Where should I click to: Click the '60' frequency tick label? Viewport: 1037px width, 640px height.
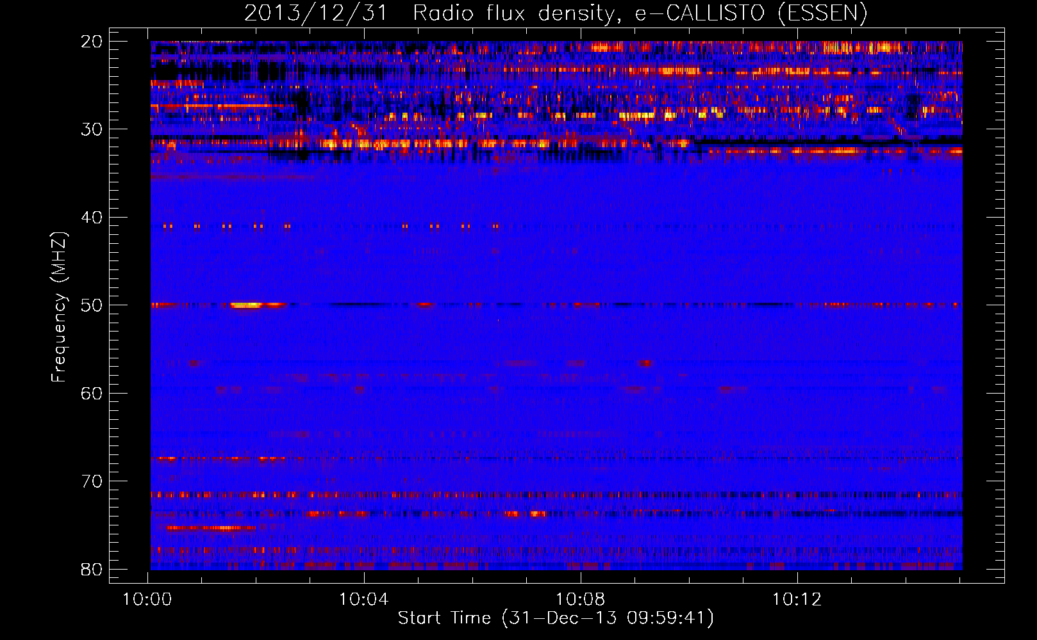point(92,393)
